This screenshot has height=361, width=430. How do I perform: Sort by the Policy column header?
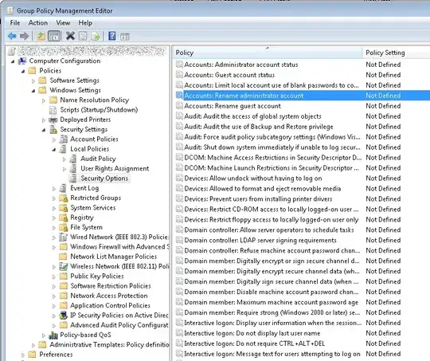(x=268, y=53)
